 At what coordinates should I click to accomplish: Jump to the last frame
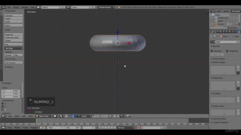coord(114,127)
